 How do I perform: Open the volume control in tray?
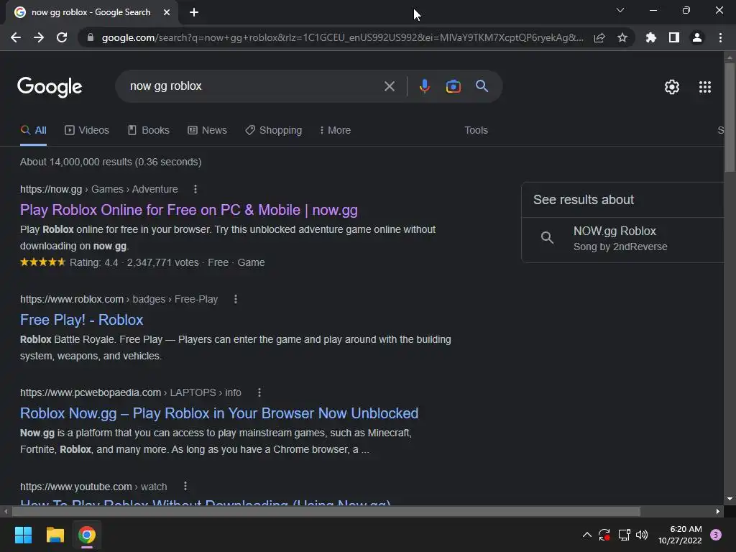(x=642, y=535)
